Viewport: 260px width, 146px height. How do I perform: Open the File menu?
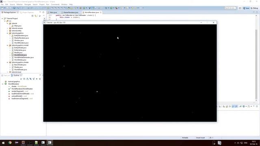2,4
